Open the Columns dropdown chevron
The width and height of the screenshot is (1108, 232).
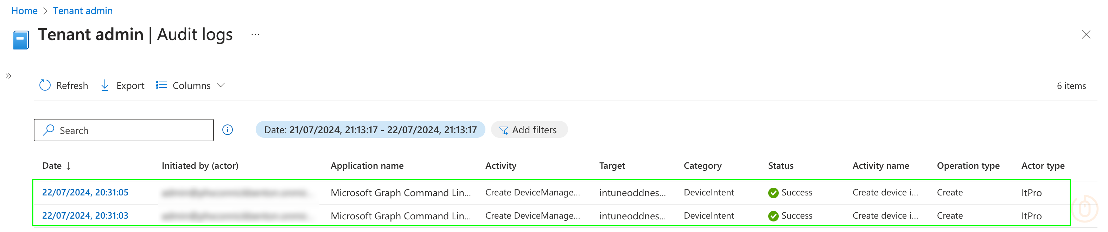(x=221, y=85)
